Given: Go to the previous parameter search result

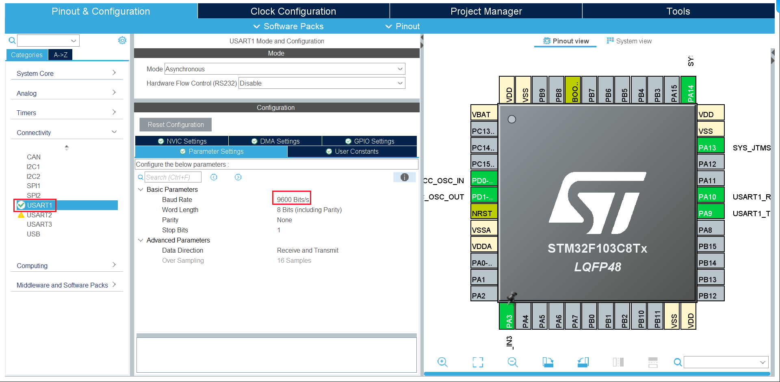Looking at the screenshot, I should (214, 177).
